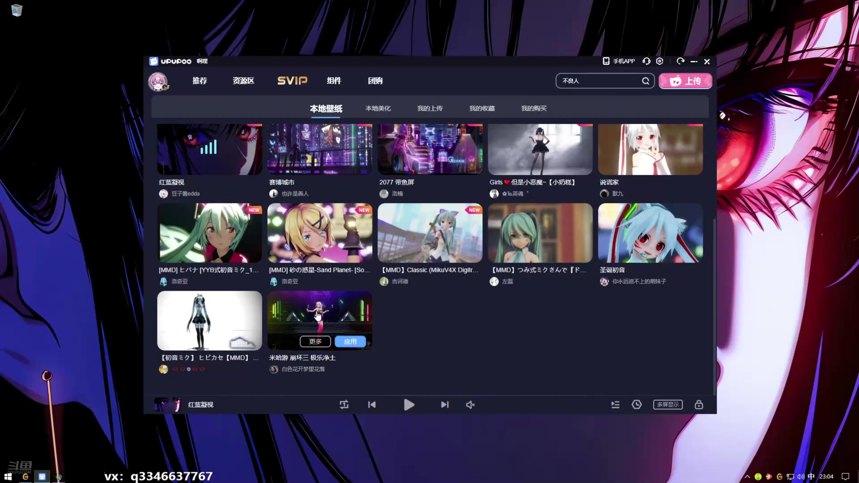Image resolution: width=859 pixels, height=483 pixels.
Task: Click author name 白色花开梦里花落
Action: [303, 369]
